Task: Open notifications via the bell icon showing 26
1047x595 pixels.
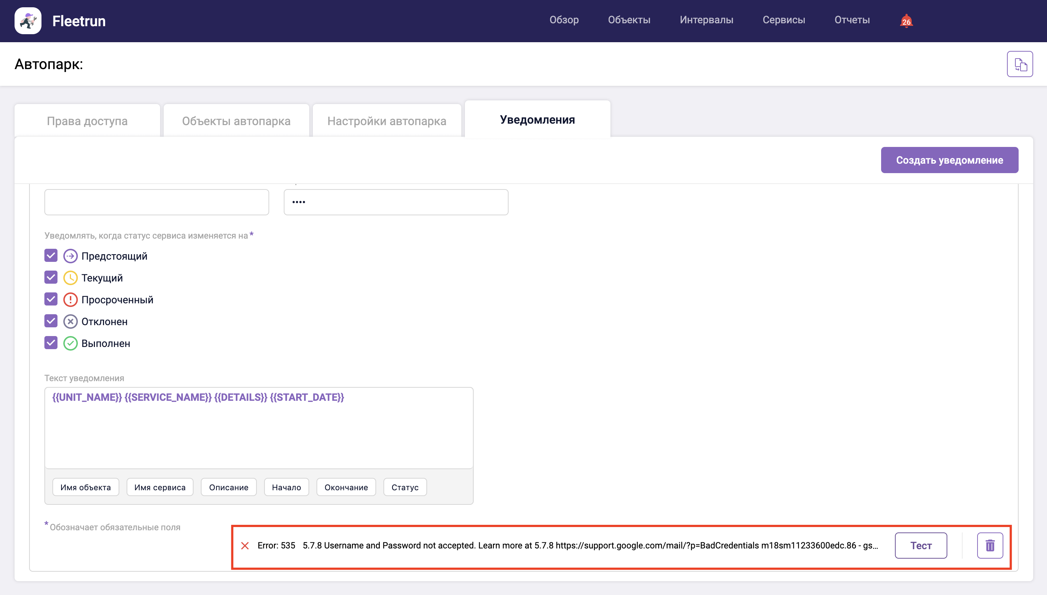Action: 906,20
